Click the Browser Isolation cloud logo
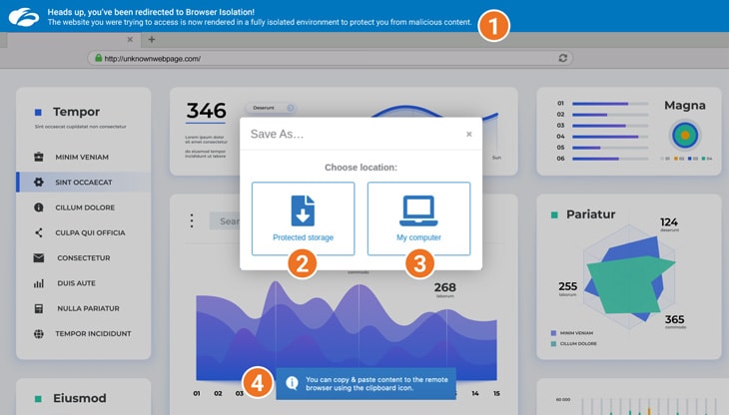Screen dimensions: 729x415 (x=22, y=17)
